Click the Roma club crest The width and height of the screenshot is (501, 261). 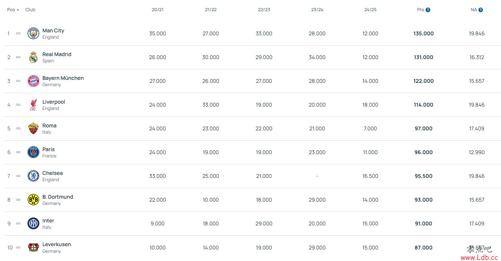33,129
